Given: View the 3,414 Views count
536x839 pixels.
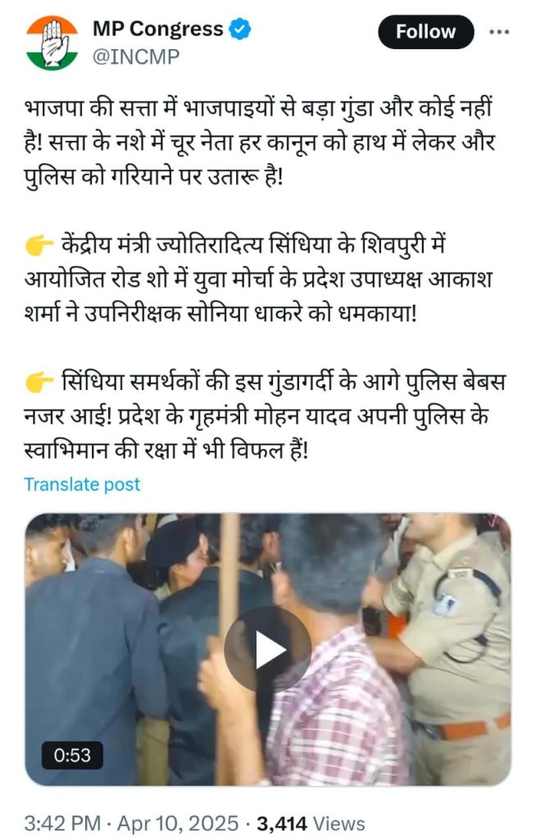Looking at the screenshot, I should coord(311,823).
